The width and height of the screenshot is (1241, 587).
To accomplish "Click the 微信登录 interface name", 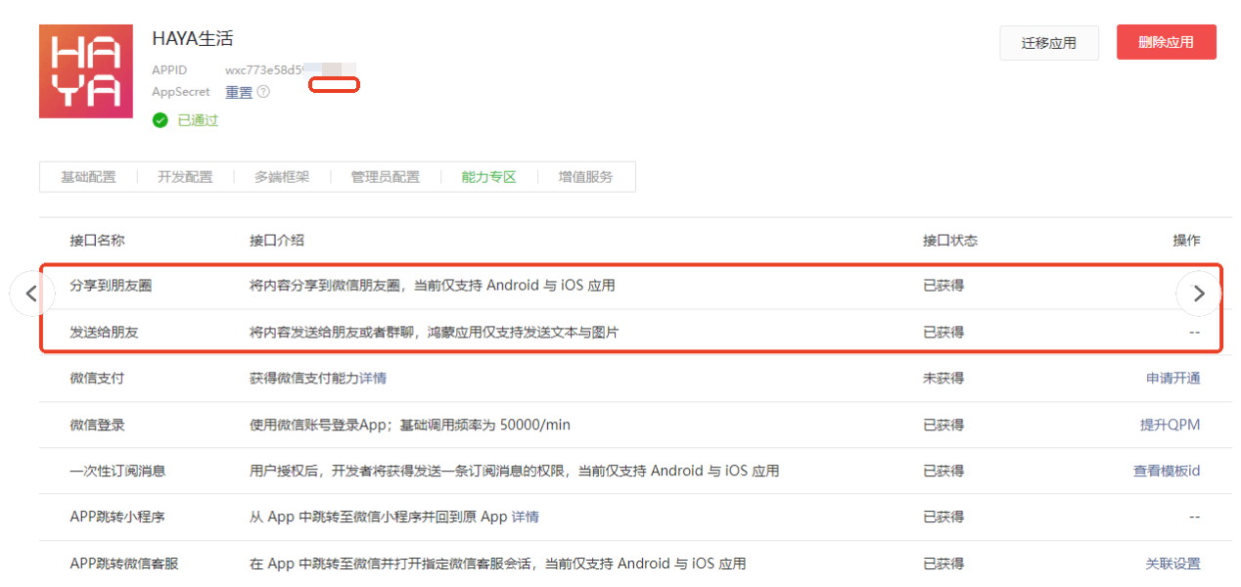I will tap(97, 425).
